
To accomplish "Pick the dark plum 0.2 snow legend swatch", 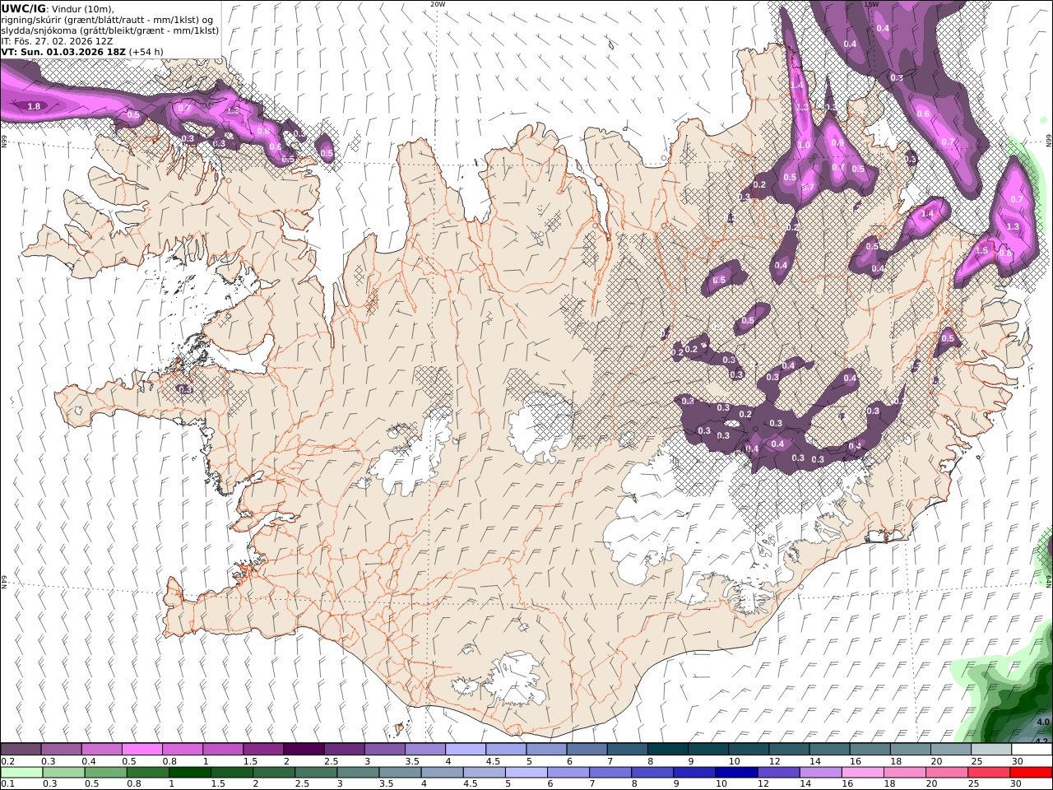I will (x=21, y=750).
